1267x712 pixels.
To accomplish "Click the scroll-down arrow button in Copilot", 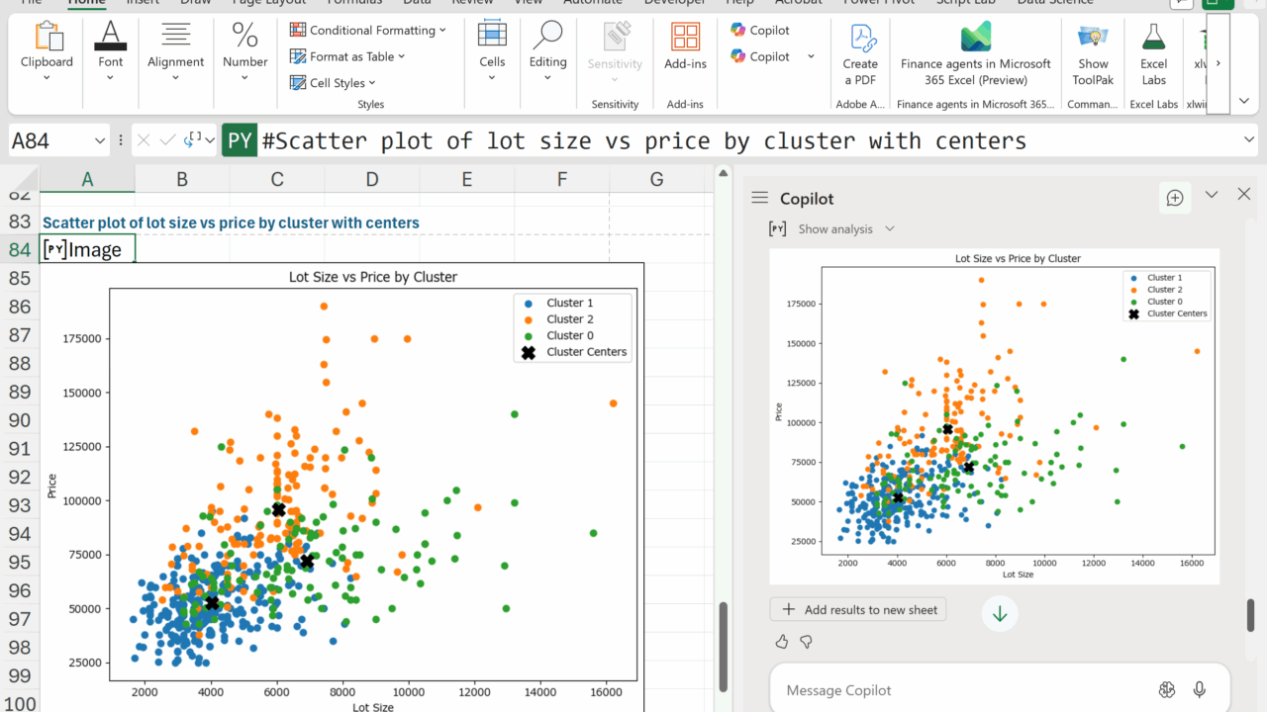I will [1000, 614].
